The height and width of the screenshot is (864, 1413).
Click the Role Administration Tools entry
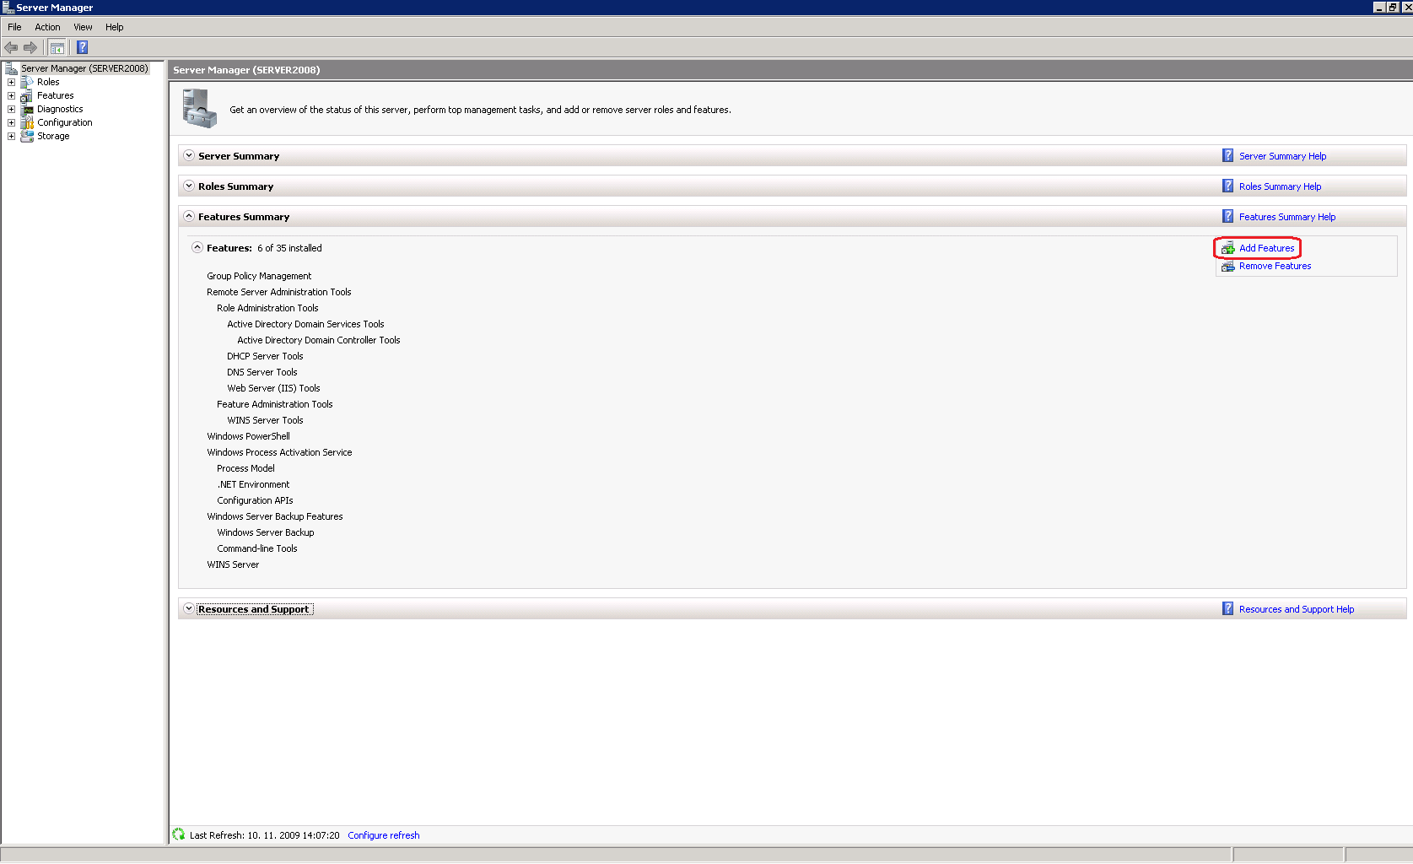(267, 308)
